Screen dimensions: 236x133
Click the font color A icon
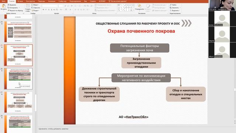70,10
